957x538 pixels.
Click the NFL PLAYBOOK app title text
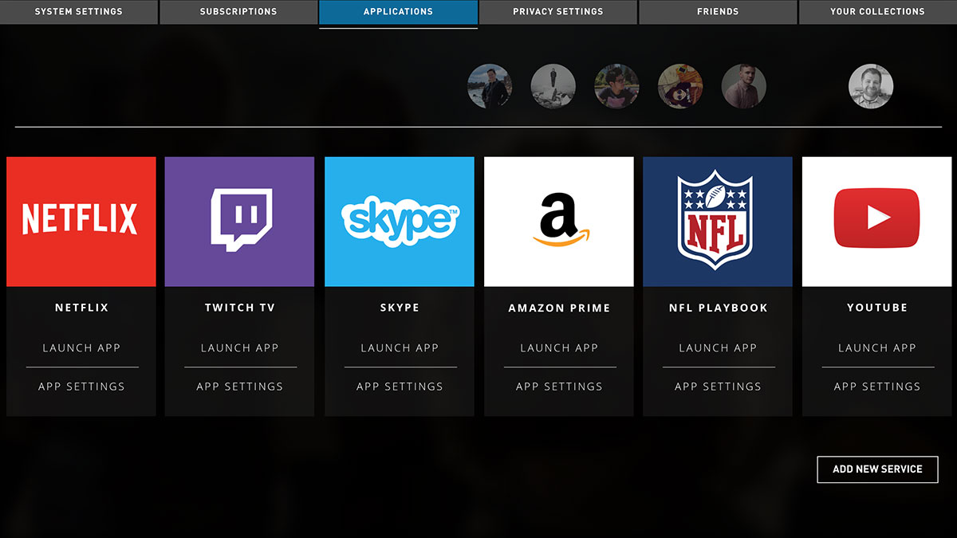point(718,308)
